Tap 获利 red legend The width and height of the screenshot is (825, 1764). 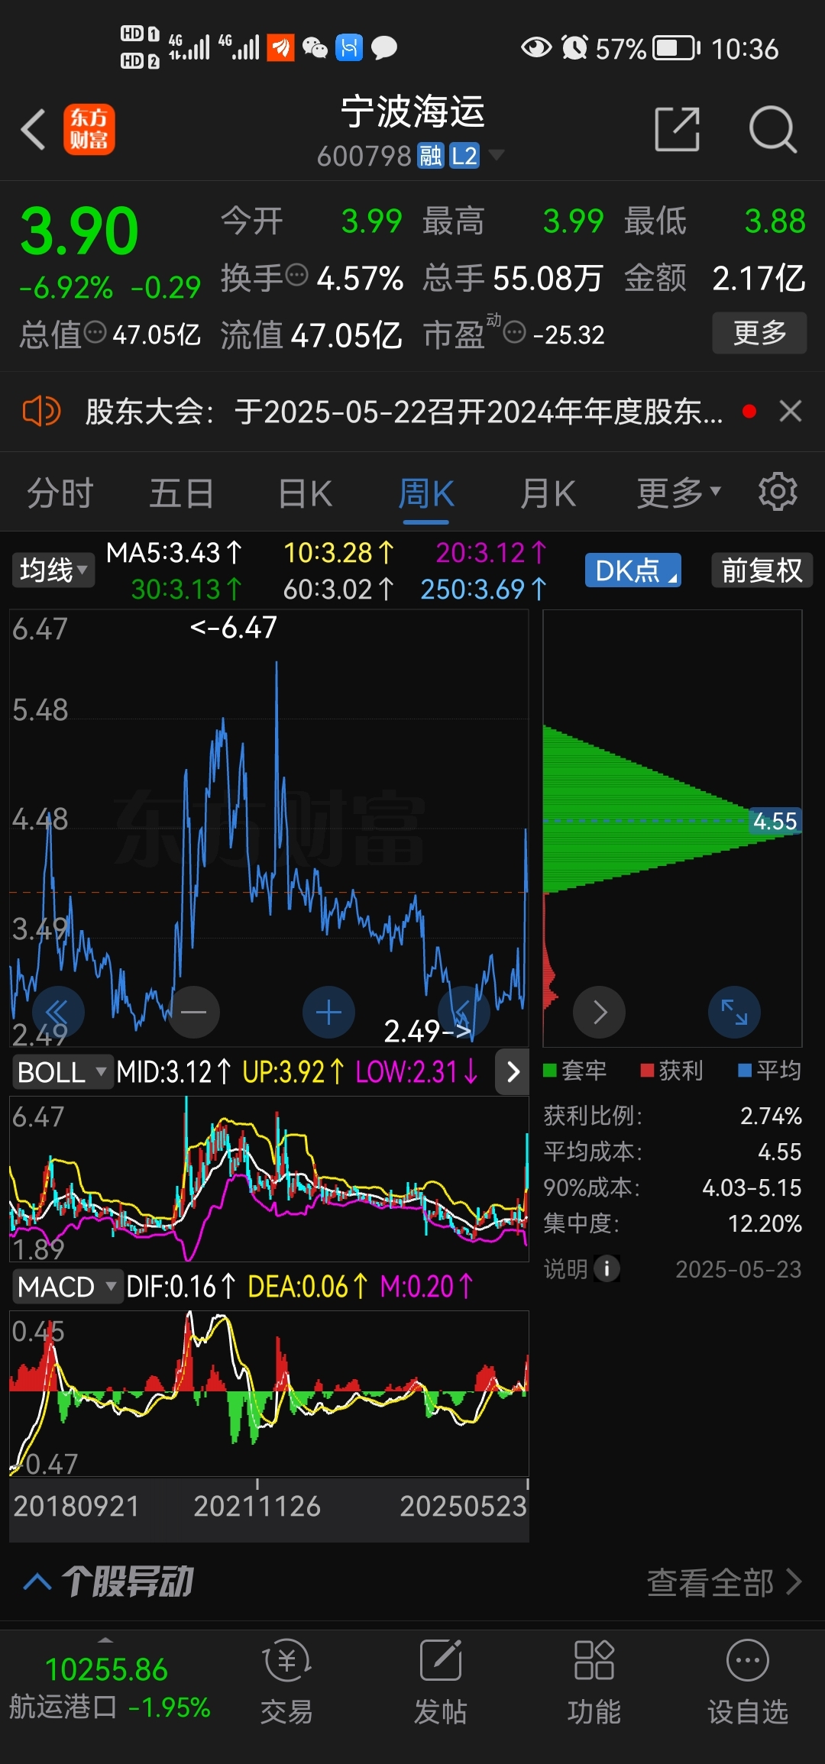tap(672, 1071)
